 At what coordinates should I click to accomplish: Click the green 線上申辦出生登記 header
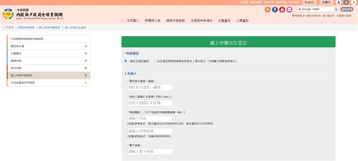[x=228, y=42]
